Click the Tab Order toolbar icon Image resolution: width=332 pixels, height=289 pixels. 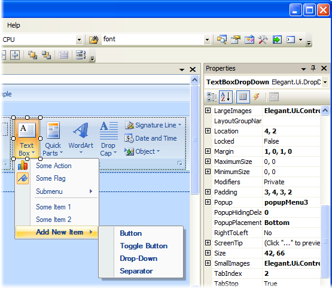pyautogui.click(x=81, y=55)
